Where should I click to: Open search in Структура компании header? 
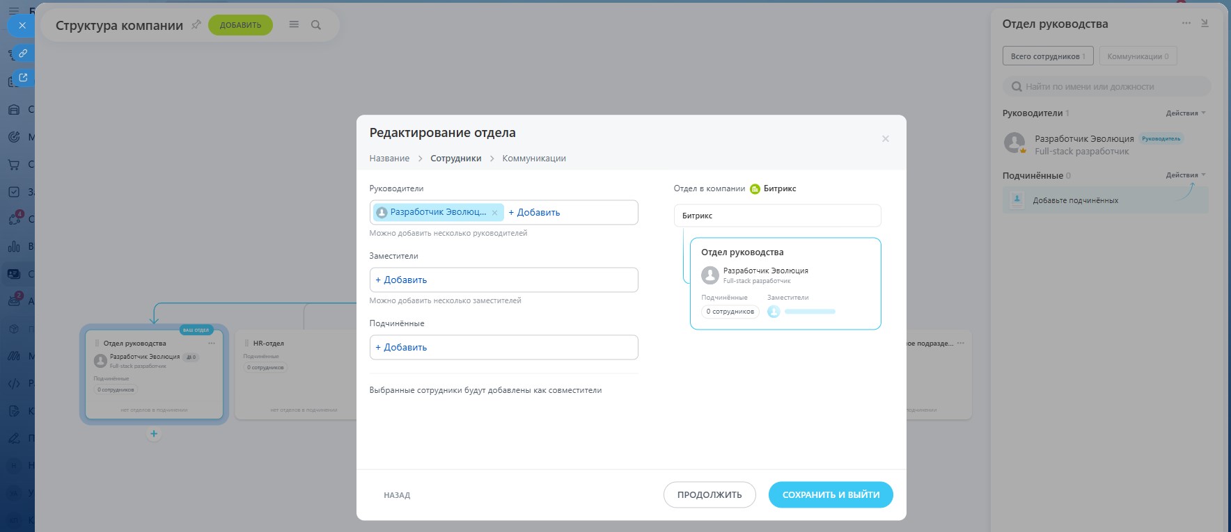(316, 25)
